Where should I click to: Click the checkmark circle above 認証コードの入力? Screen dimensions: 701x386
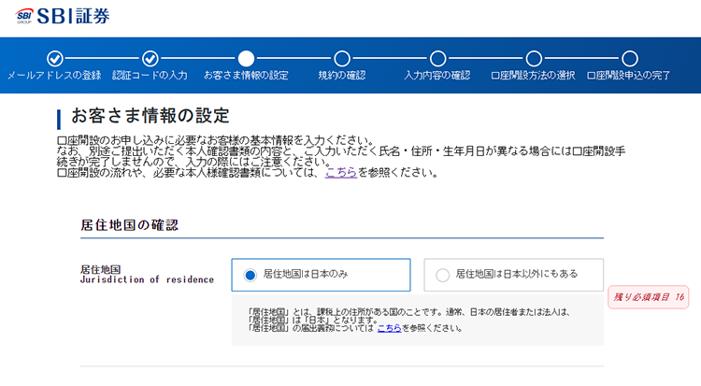150,58
